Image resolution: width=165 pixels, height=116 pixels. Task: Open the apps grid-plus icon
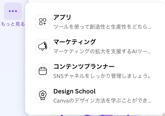43,22
